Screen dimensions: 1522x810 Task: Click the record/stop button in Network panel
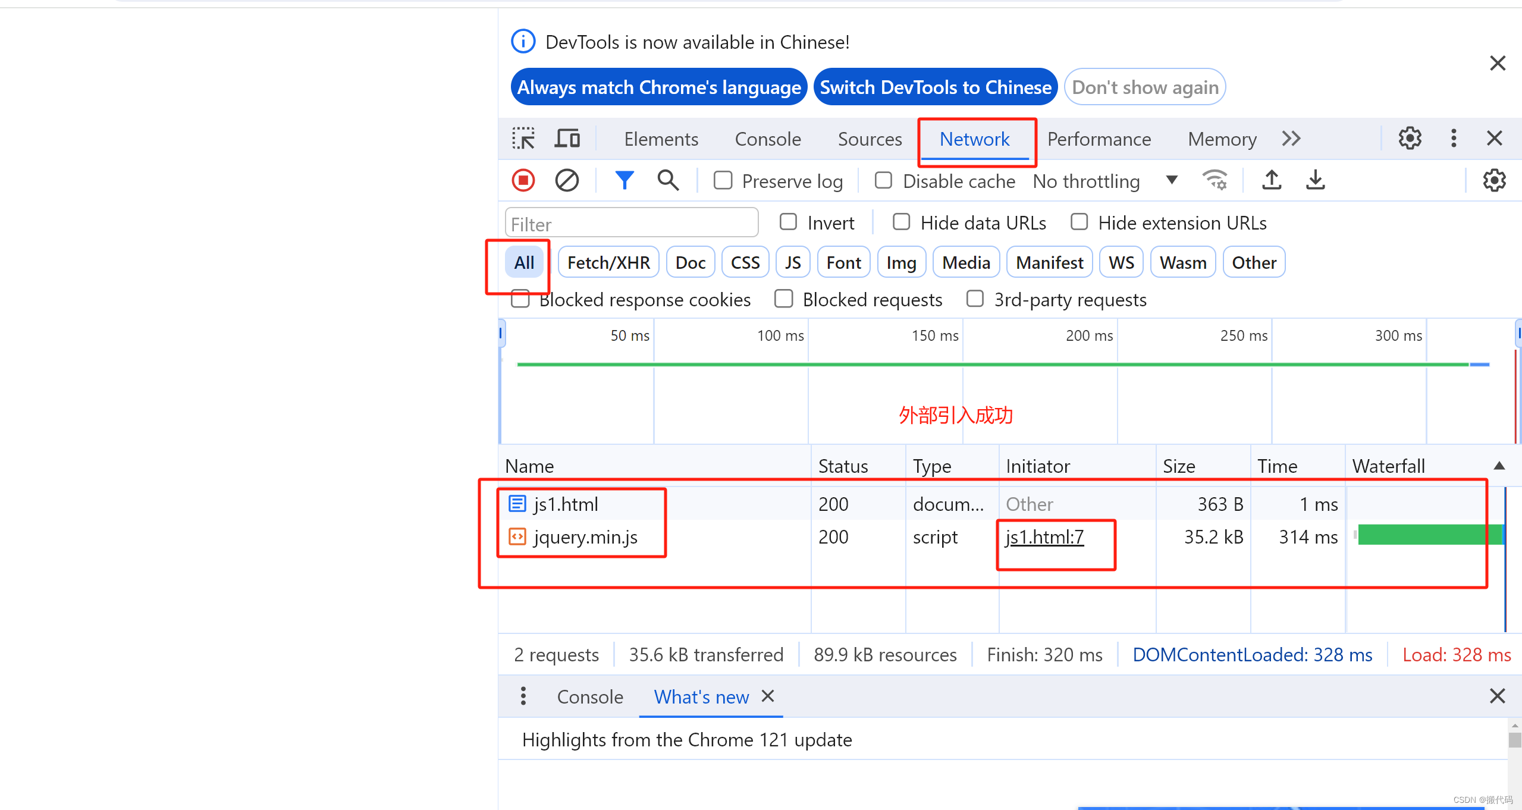522,181
